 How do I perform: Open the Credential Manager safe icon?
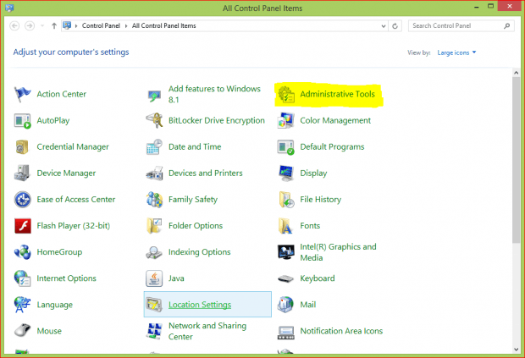[x=22, y=147]
